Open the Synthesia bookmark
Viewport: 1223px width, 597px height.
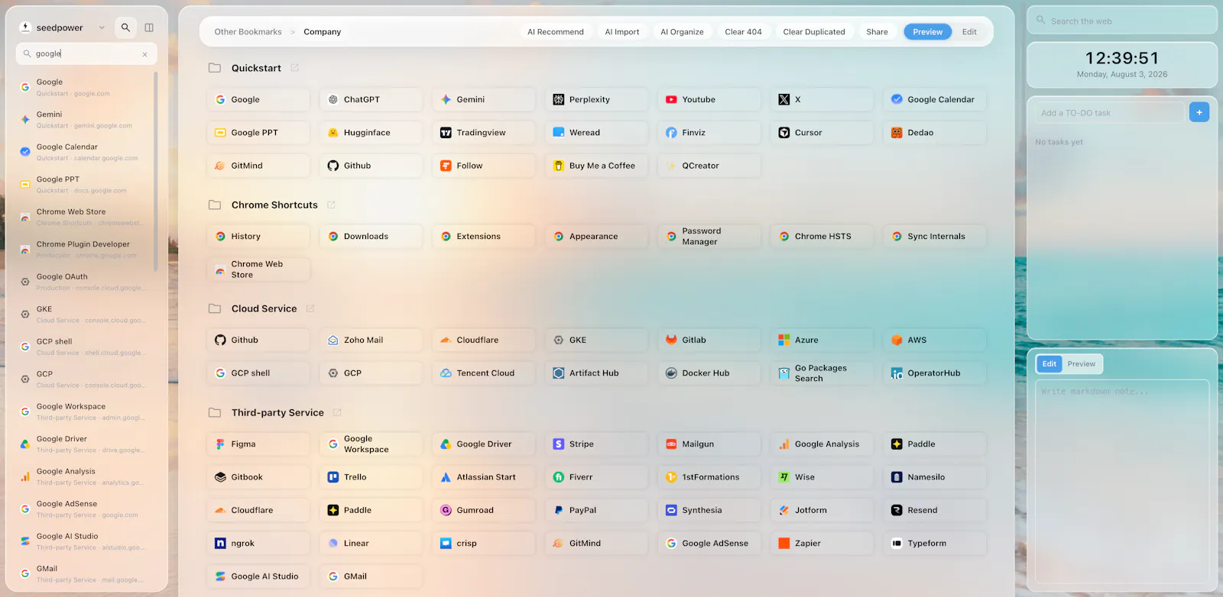tap(709, 510)
